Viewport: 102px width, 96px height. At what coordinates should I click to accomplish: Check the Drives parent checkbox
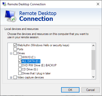pos(15,53)
